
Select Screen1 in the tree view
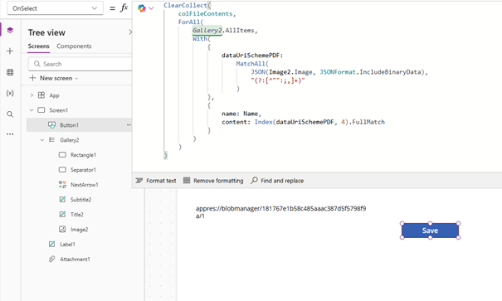[x=59, y=110]
